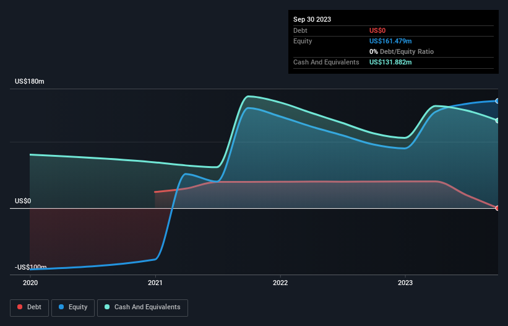This screenshot has width=508, height=326.
Task: Select the Equity endpoint marker on chart
Action: (x=497, y=101)
